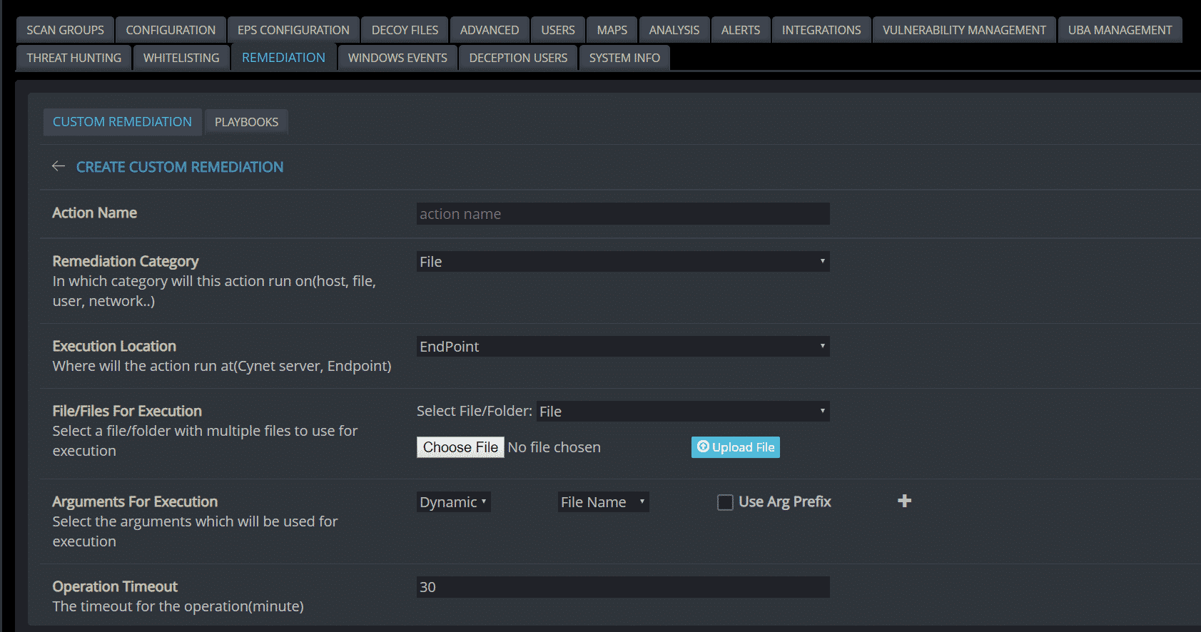Viewport: 1201px width, 632px height.
Task: Switch to the Playbooks sub-tab
Action: point(246,122)
